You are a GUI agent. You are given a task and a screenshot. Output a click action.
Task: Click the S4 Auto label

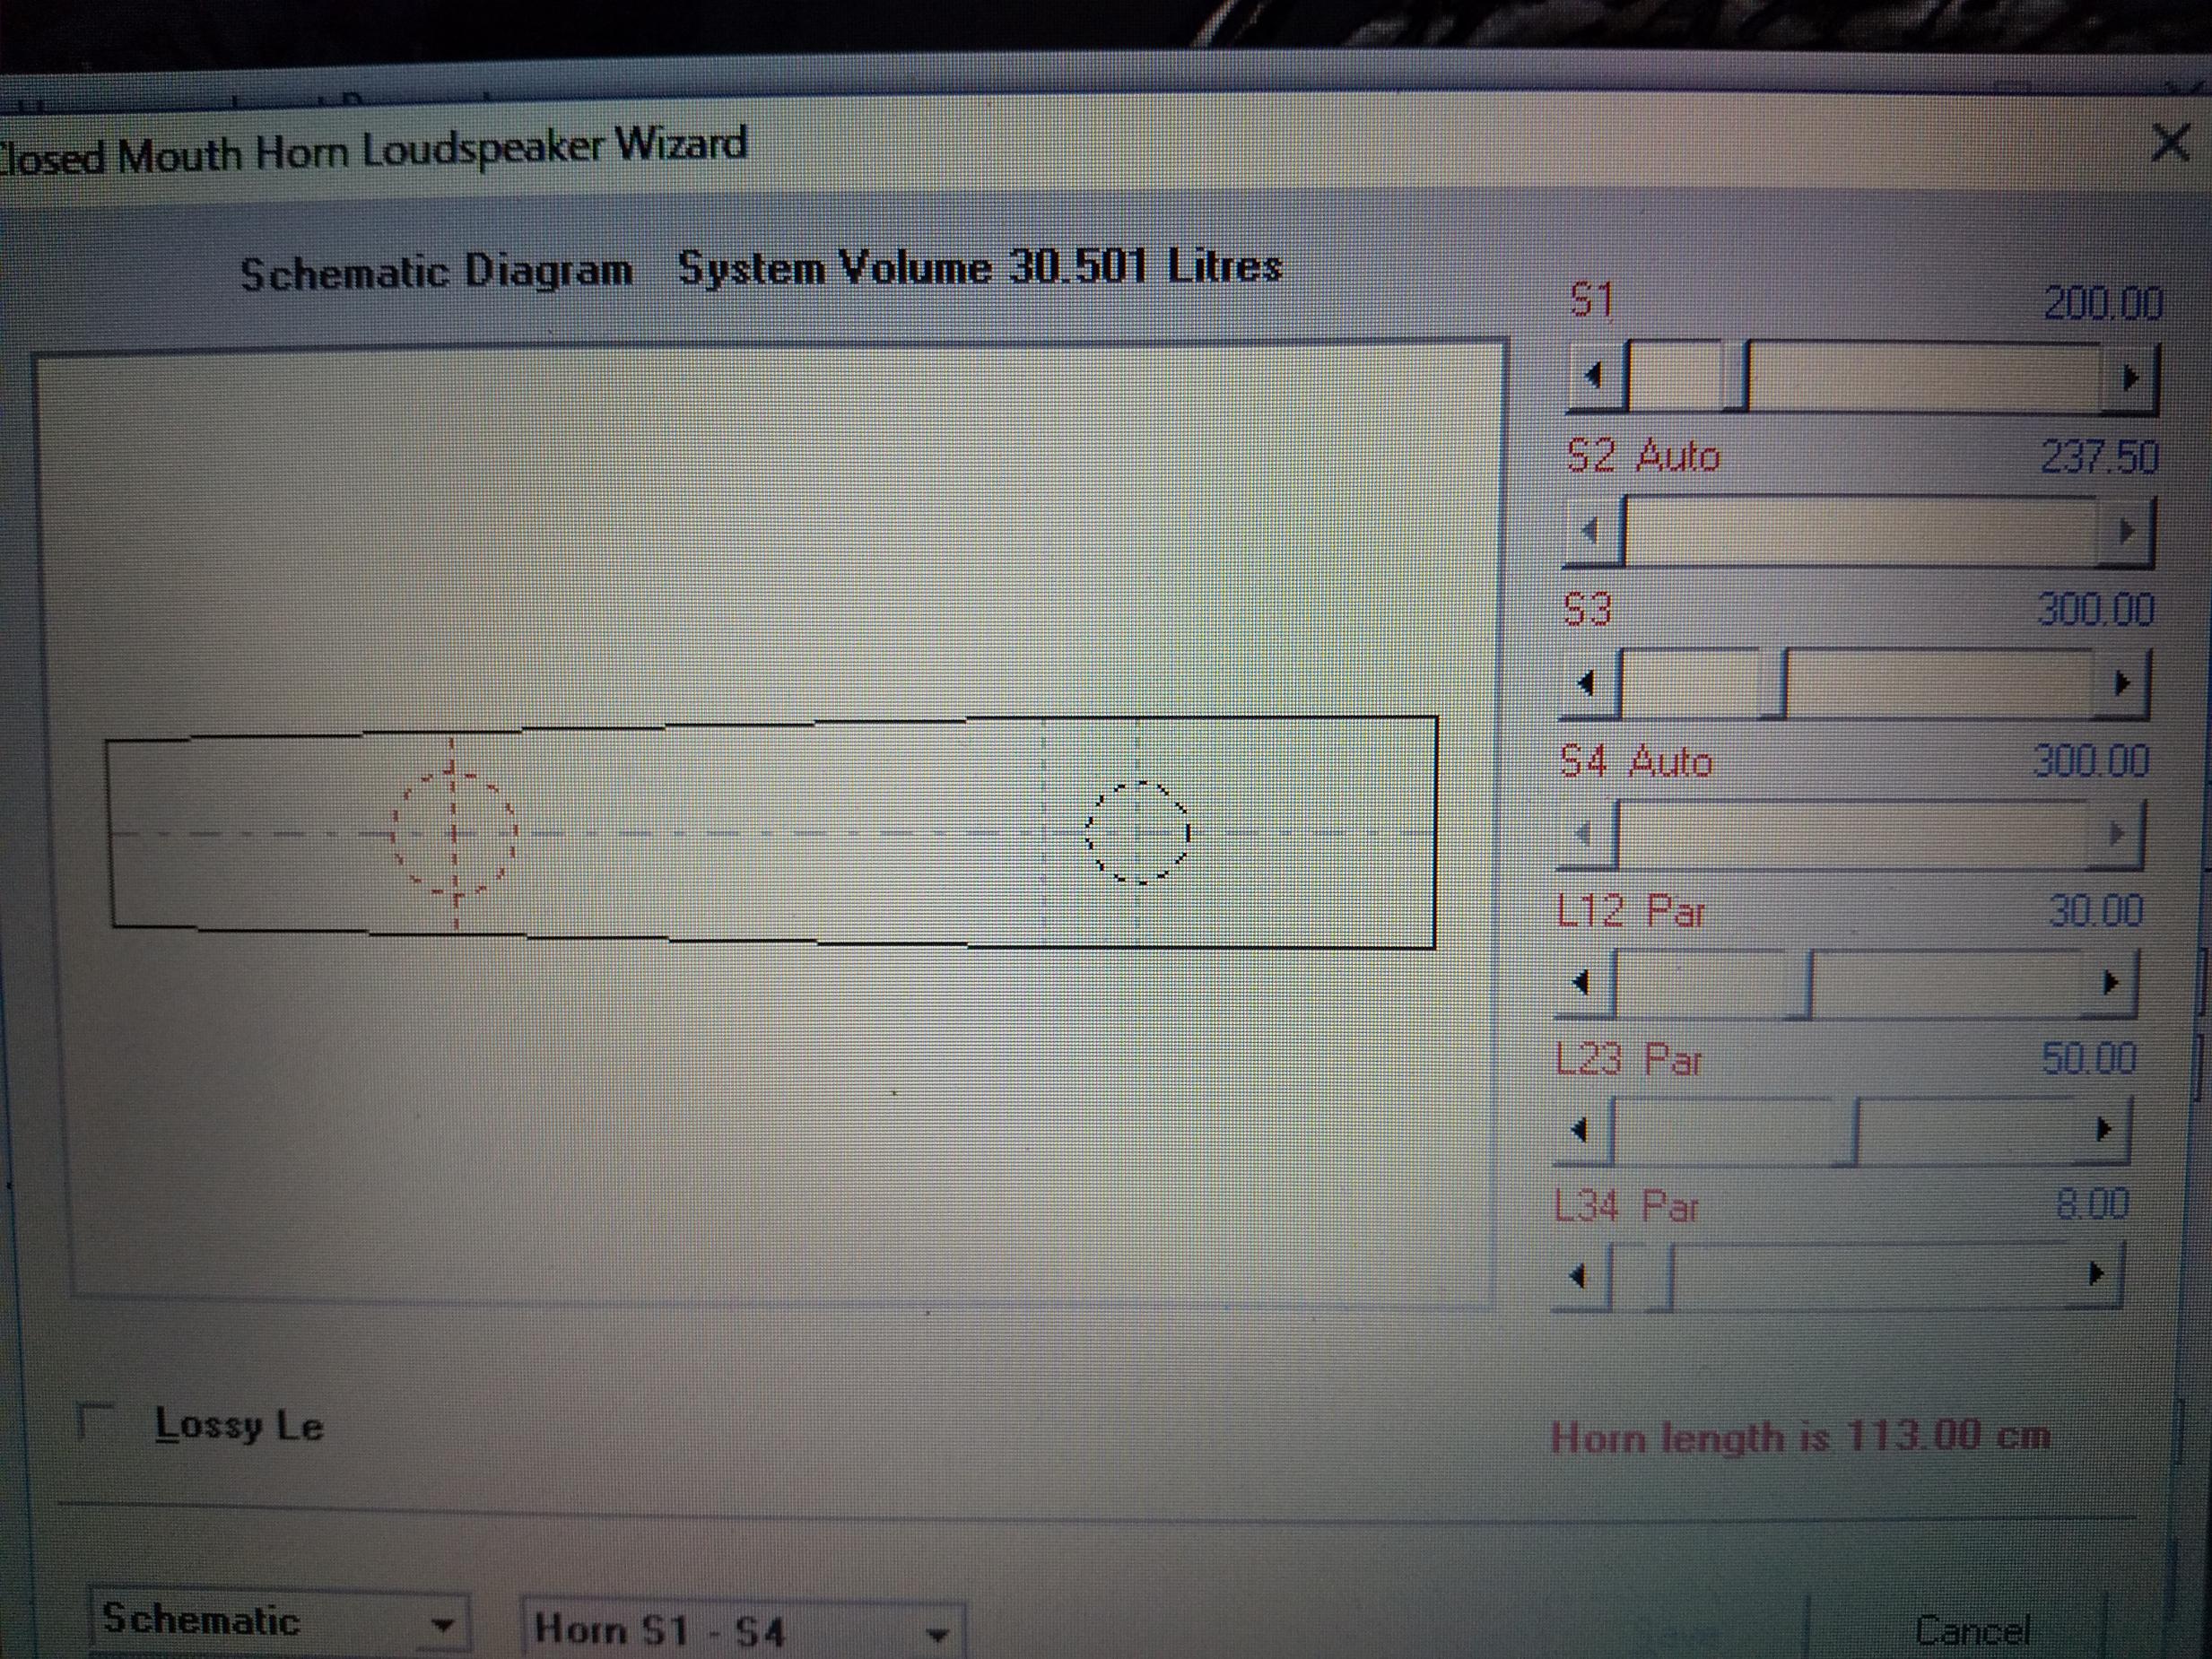coord(1636,762)
